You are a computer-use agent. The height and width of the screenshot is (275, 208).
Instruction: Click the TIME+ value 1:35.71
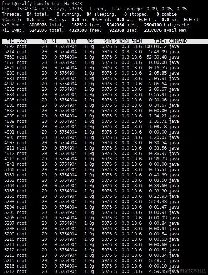click(x=158, y=121)
